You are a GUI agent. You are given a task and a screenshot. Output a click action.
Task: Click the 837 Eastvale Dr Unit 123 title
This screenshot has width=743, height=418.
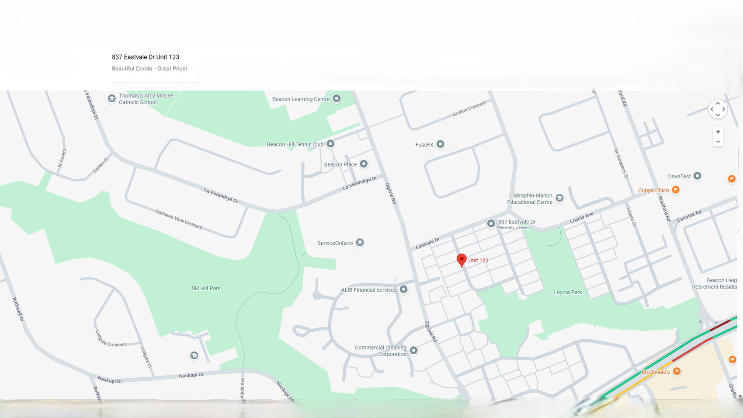pyautogui.click(x=146, y=57)
